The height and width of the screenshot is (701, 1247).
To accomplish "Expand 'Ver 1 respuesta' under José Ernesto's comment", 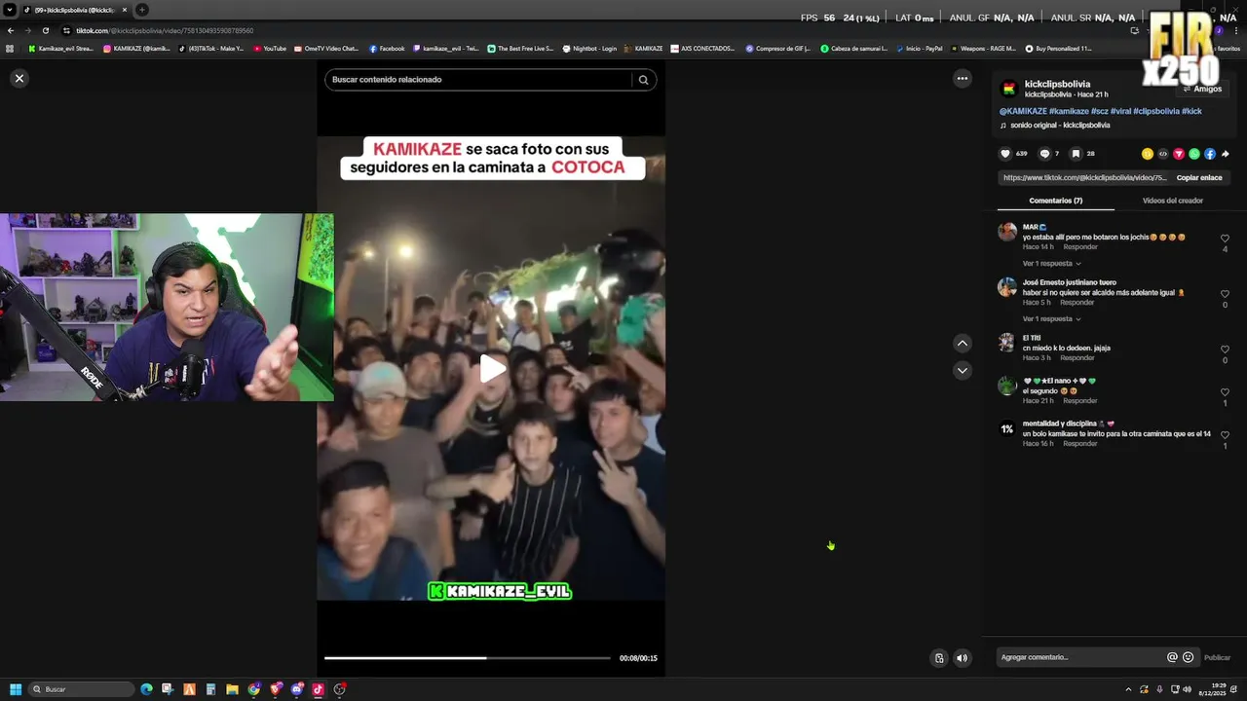I will tap(1051, 319).
